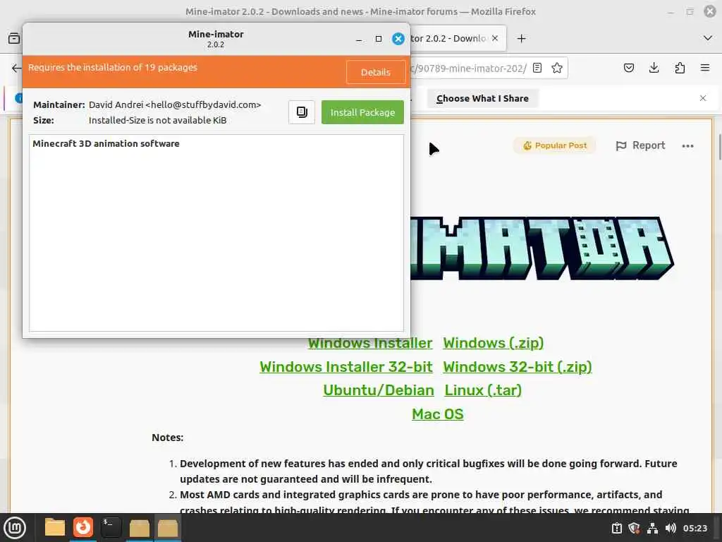
Task: Click the Minecraft 3D animation software description
Action: point(106,143)
